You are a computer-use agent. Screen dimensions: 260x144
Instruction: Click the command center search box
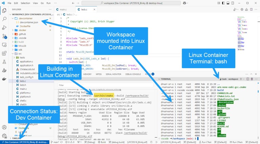point(131,3)
